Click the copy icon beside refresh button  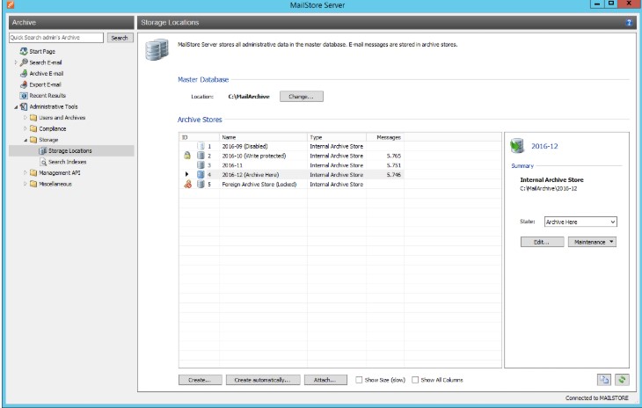pos(604,380)
